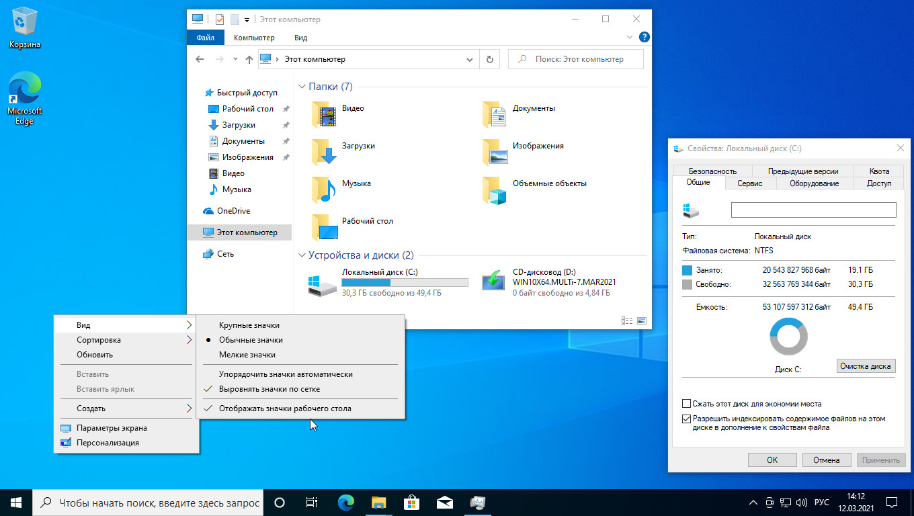This screenshot has height=516, width=914.
Task: Click the "Очистка диска" button
Action: click(x=866, y=366)
